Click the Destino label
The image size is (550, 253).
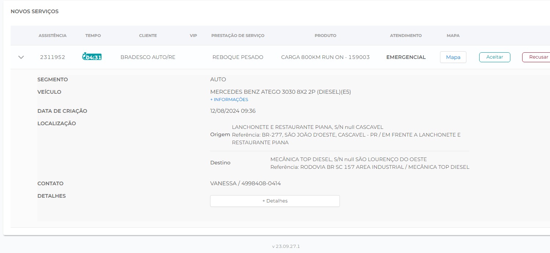(220, 163)
